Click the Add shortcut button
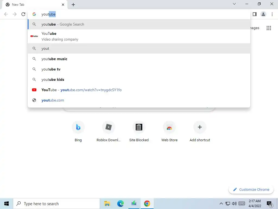 coord(200,131)
